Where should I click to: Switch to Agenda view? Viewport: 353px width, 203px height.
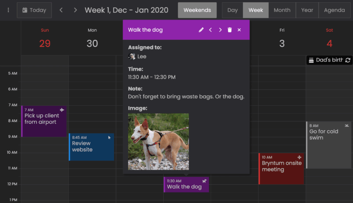[334, 10]
